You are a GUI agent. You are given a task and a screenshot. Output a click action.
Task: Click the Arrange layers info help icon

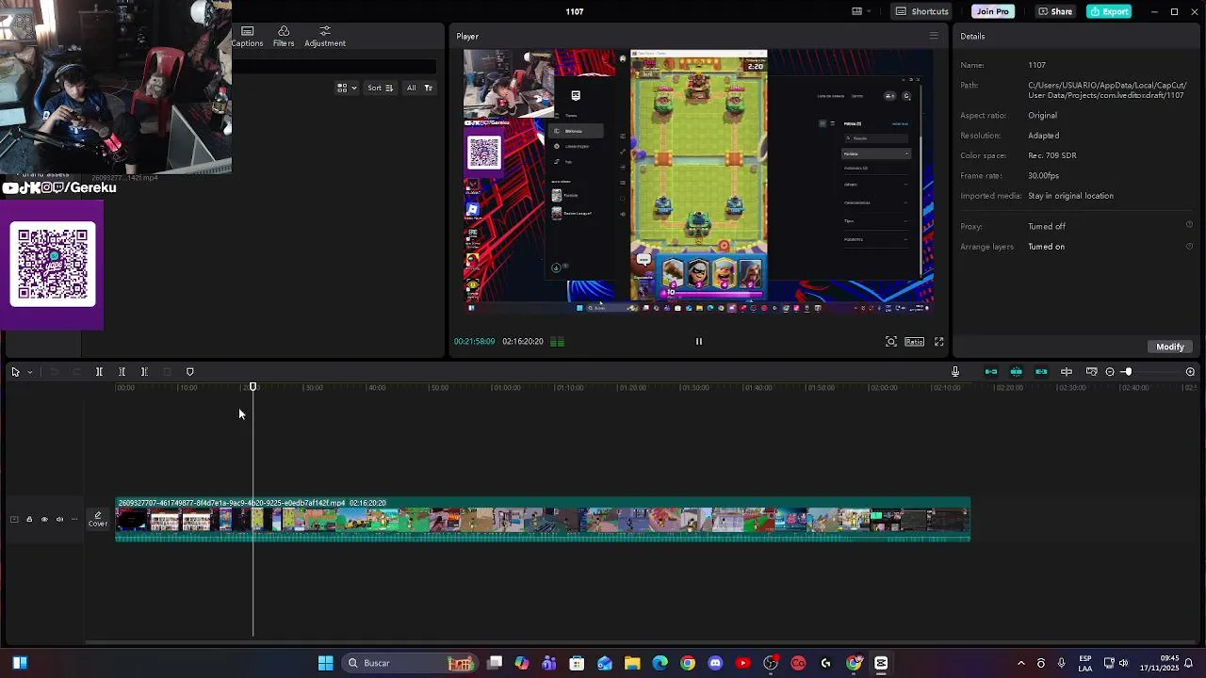coord(1189,246)
